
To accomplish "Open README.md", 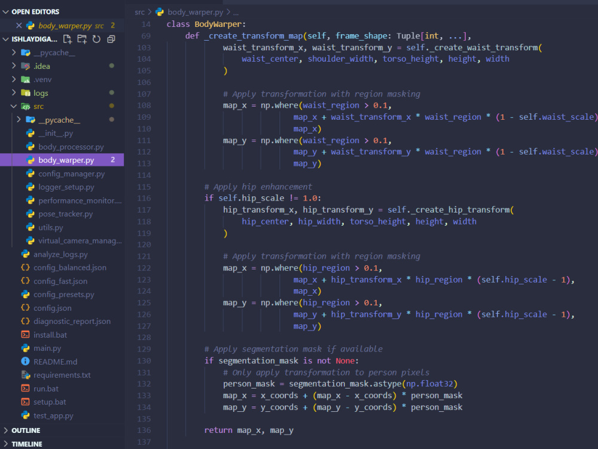I will click(x=55, y=362).
